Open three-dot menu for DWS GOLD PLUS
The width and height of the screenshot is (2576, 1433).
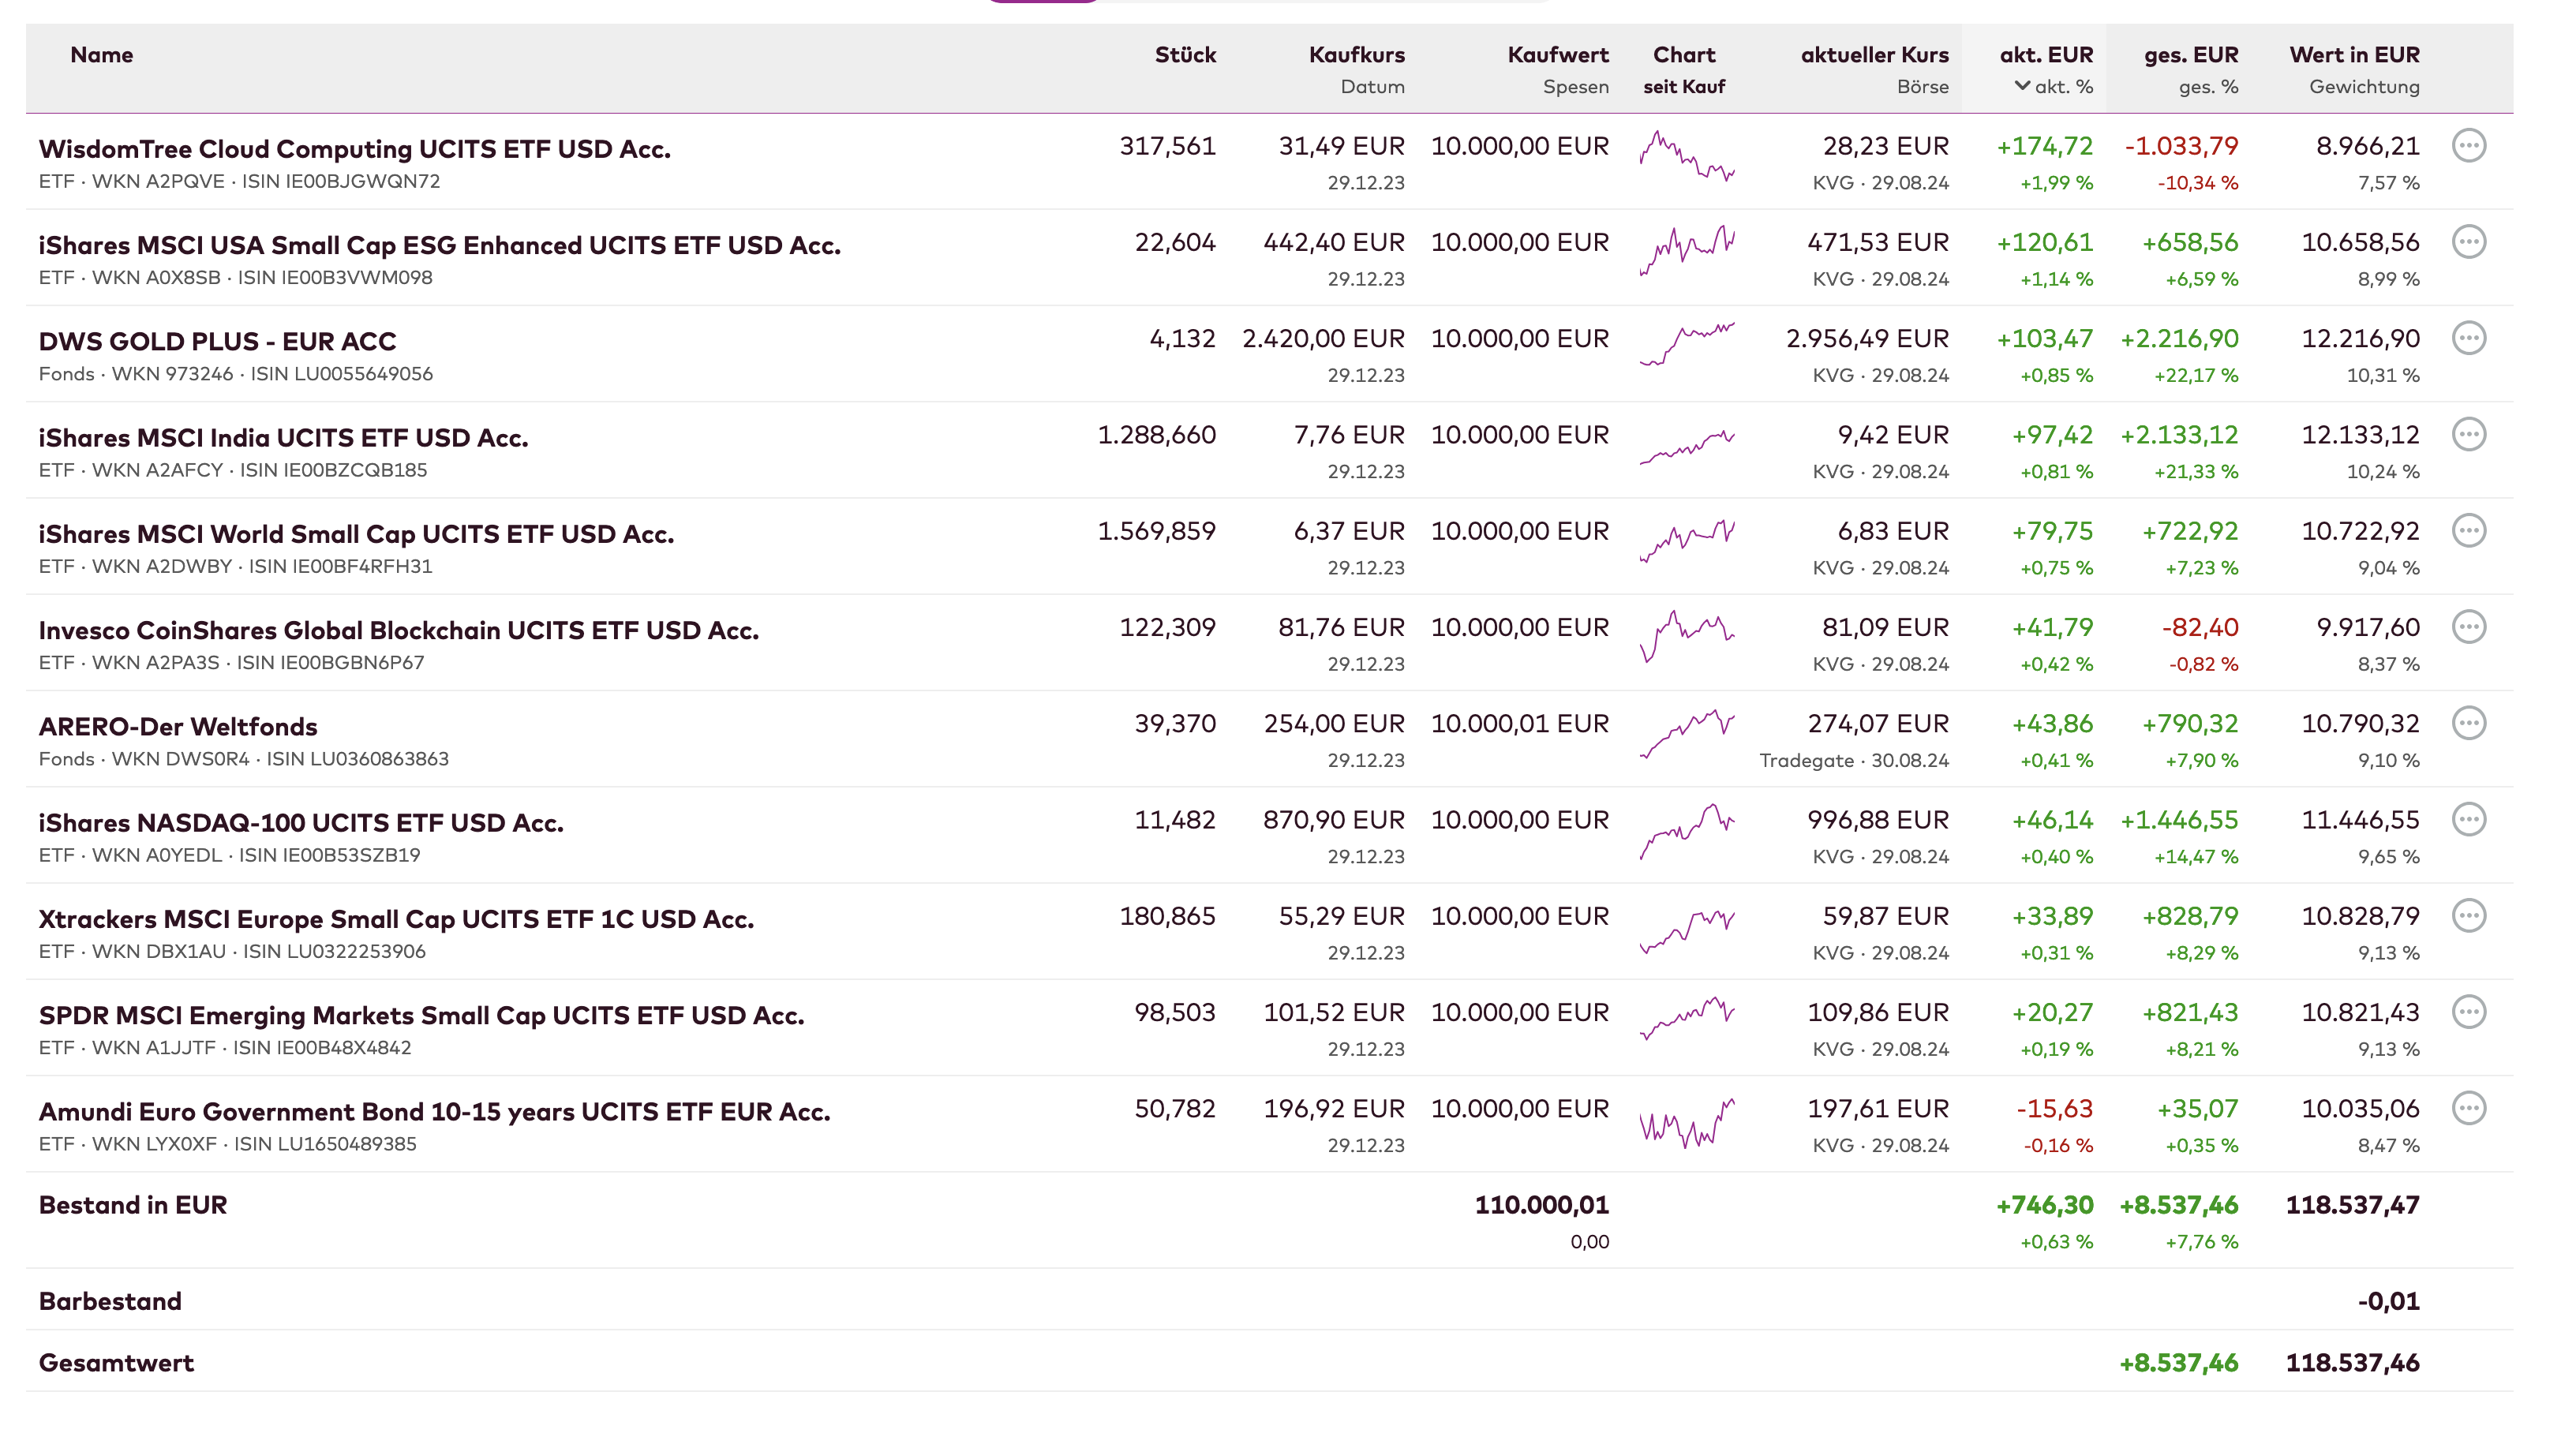coord(2468,338)
